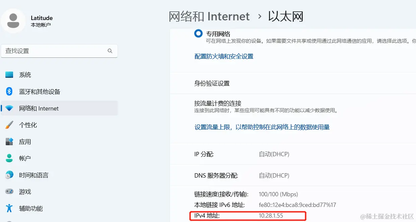Click the paintbrush icon for 个性化
The height and width of the screenshot is (222, 416).
(x=9, y=125)
